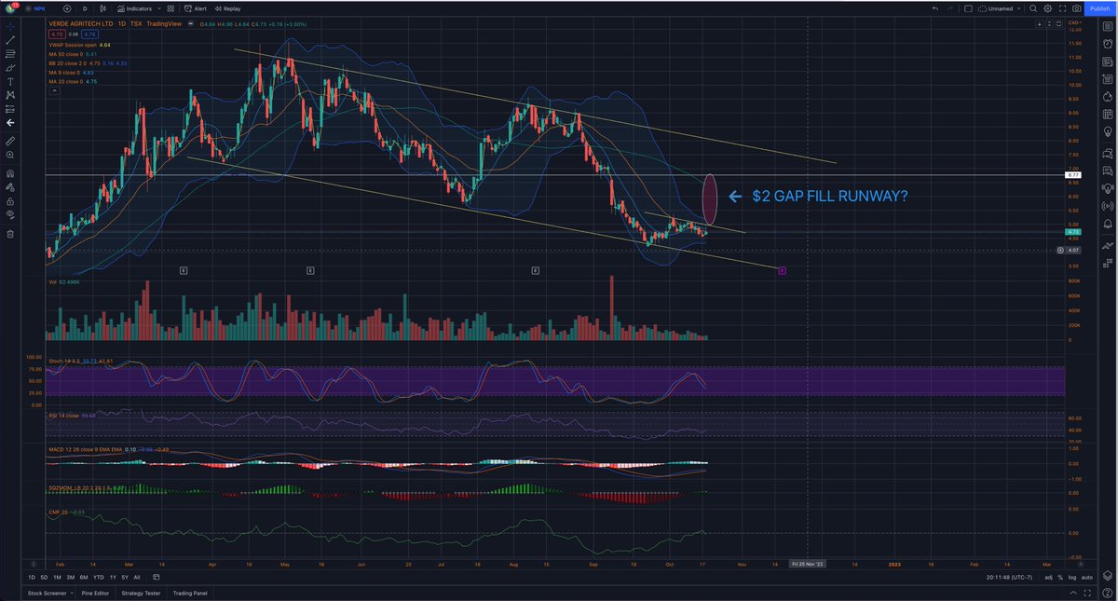Open indicator templates grid icon
The width and height of the screenshot is (1118, 601).
tap(170, 8)
